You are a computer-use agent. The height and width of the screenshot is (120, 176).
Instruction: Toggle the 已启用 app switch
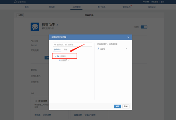click(144, 27)
